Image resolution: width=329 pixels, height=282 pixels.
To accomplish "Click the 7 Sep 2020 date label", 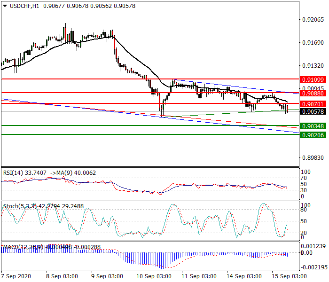I will (x=16, y=276).
